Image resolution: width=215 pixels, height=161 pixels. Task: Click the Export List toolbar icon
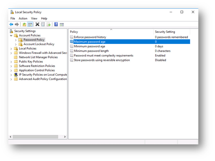click(x=48, y=25)
